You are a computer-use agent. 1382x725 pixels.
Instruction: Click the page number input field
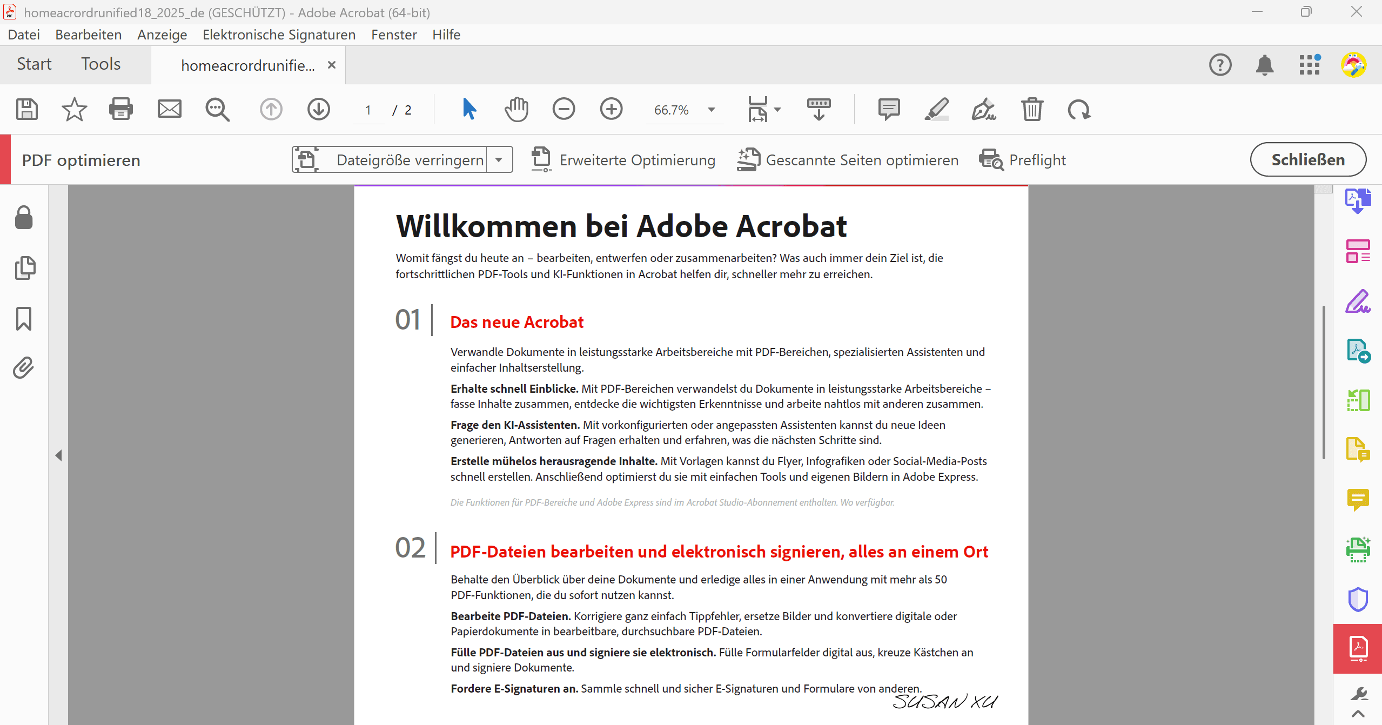368,110
